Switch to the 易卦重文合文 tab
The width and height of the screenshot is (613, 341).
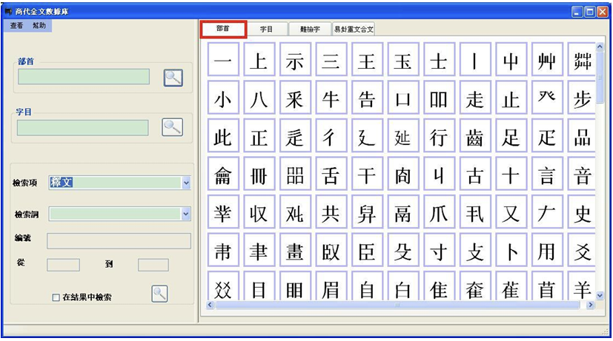[354, 30]
